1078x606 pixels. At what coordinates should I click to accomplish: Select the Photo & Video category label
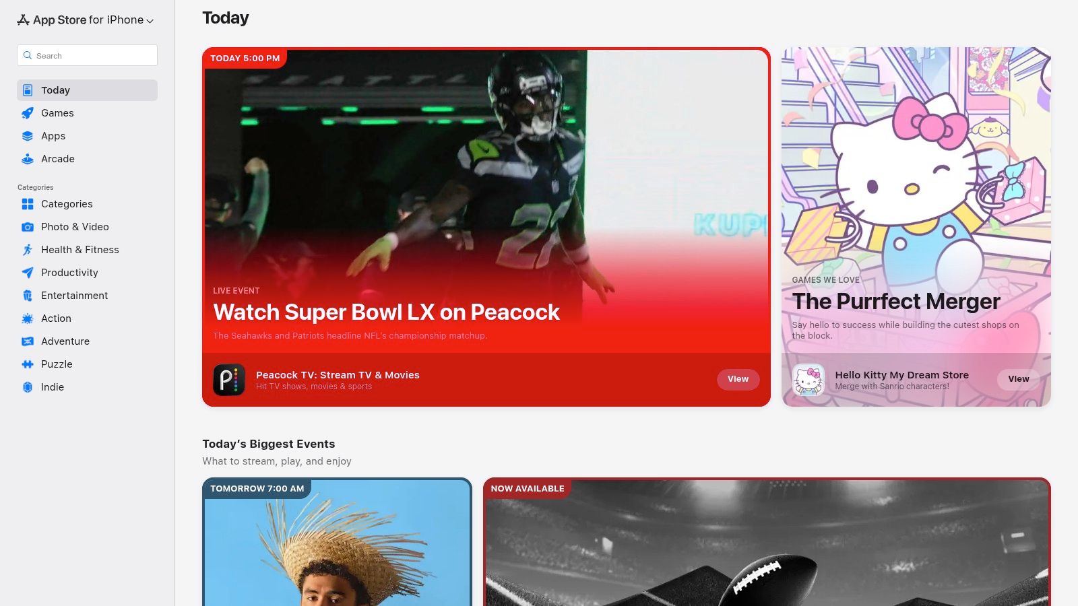coord(75,227)
